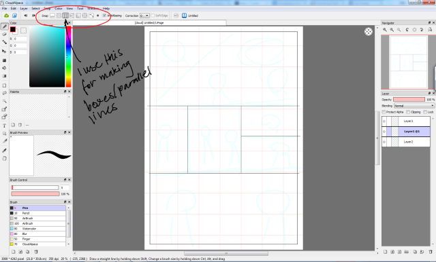Choose the Blur brush
The height and width of the screenshot is (262, 436).
coord(37,233)
